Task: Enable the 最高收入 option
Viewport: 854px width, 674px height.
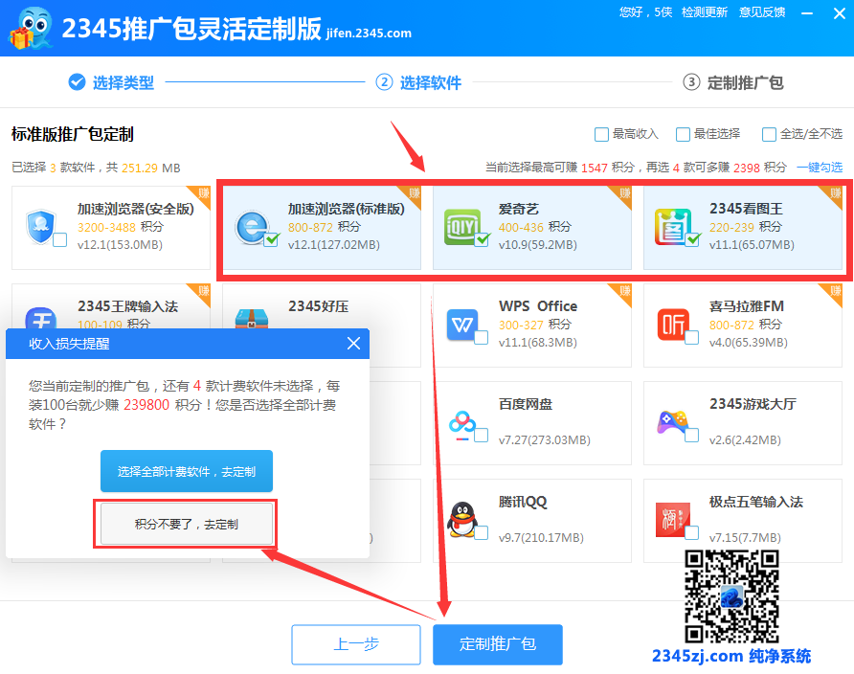Action: [601, 134]
